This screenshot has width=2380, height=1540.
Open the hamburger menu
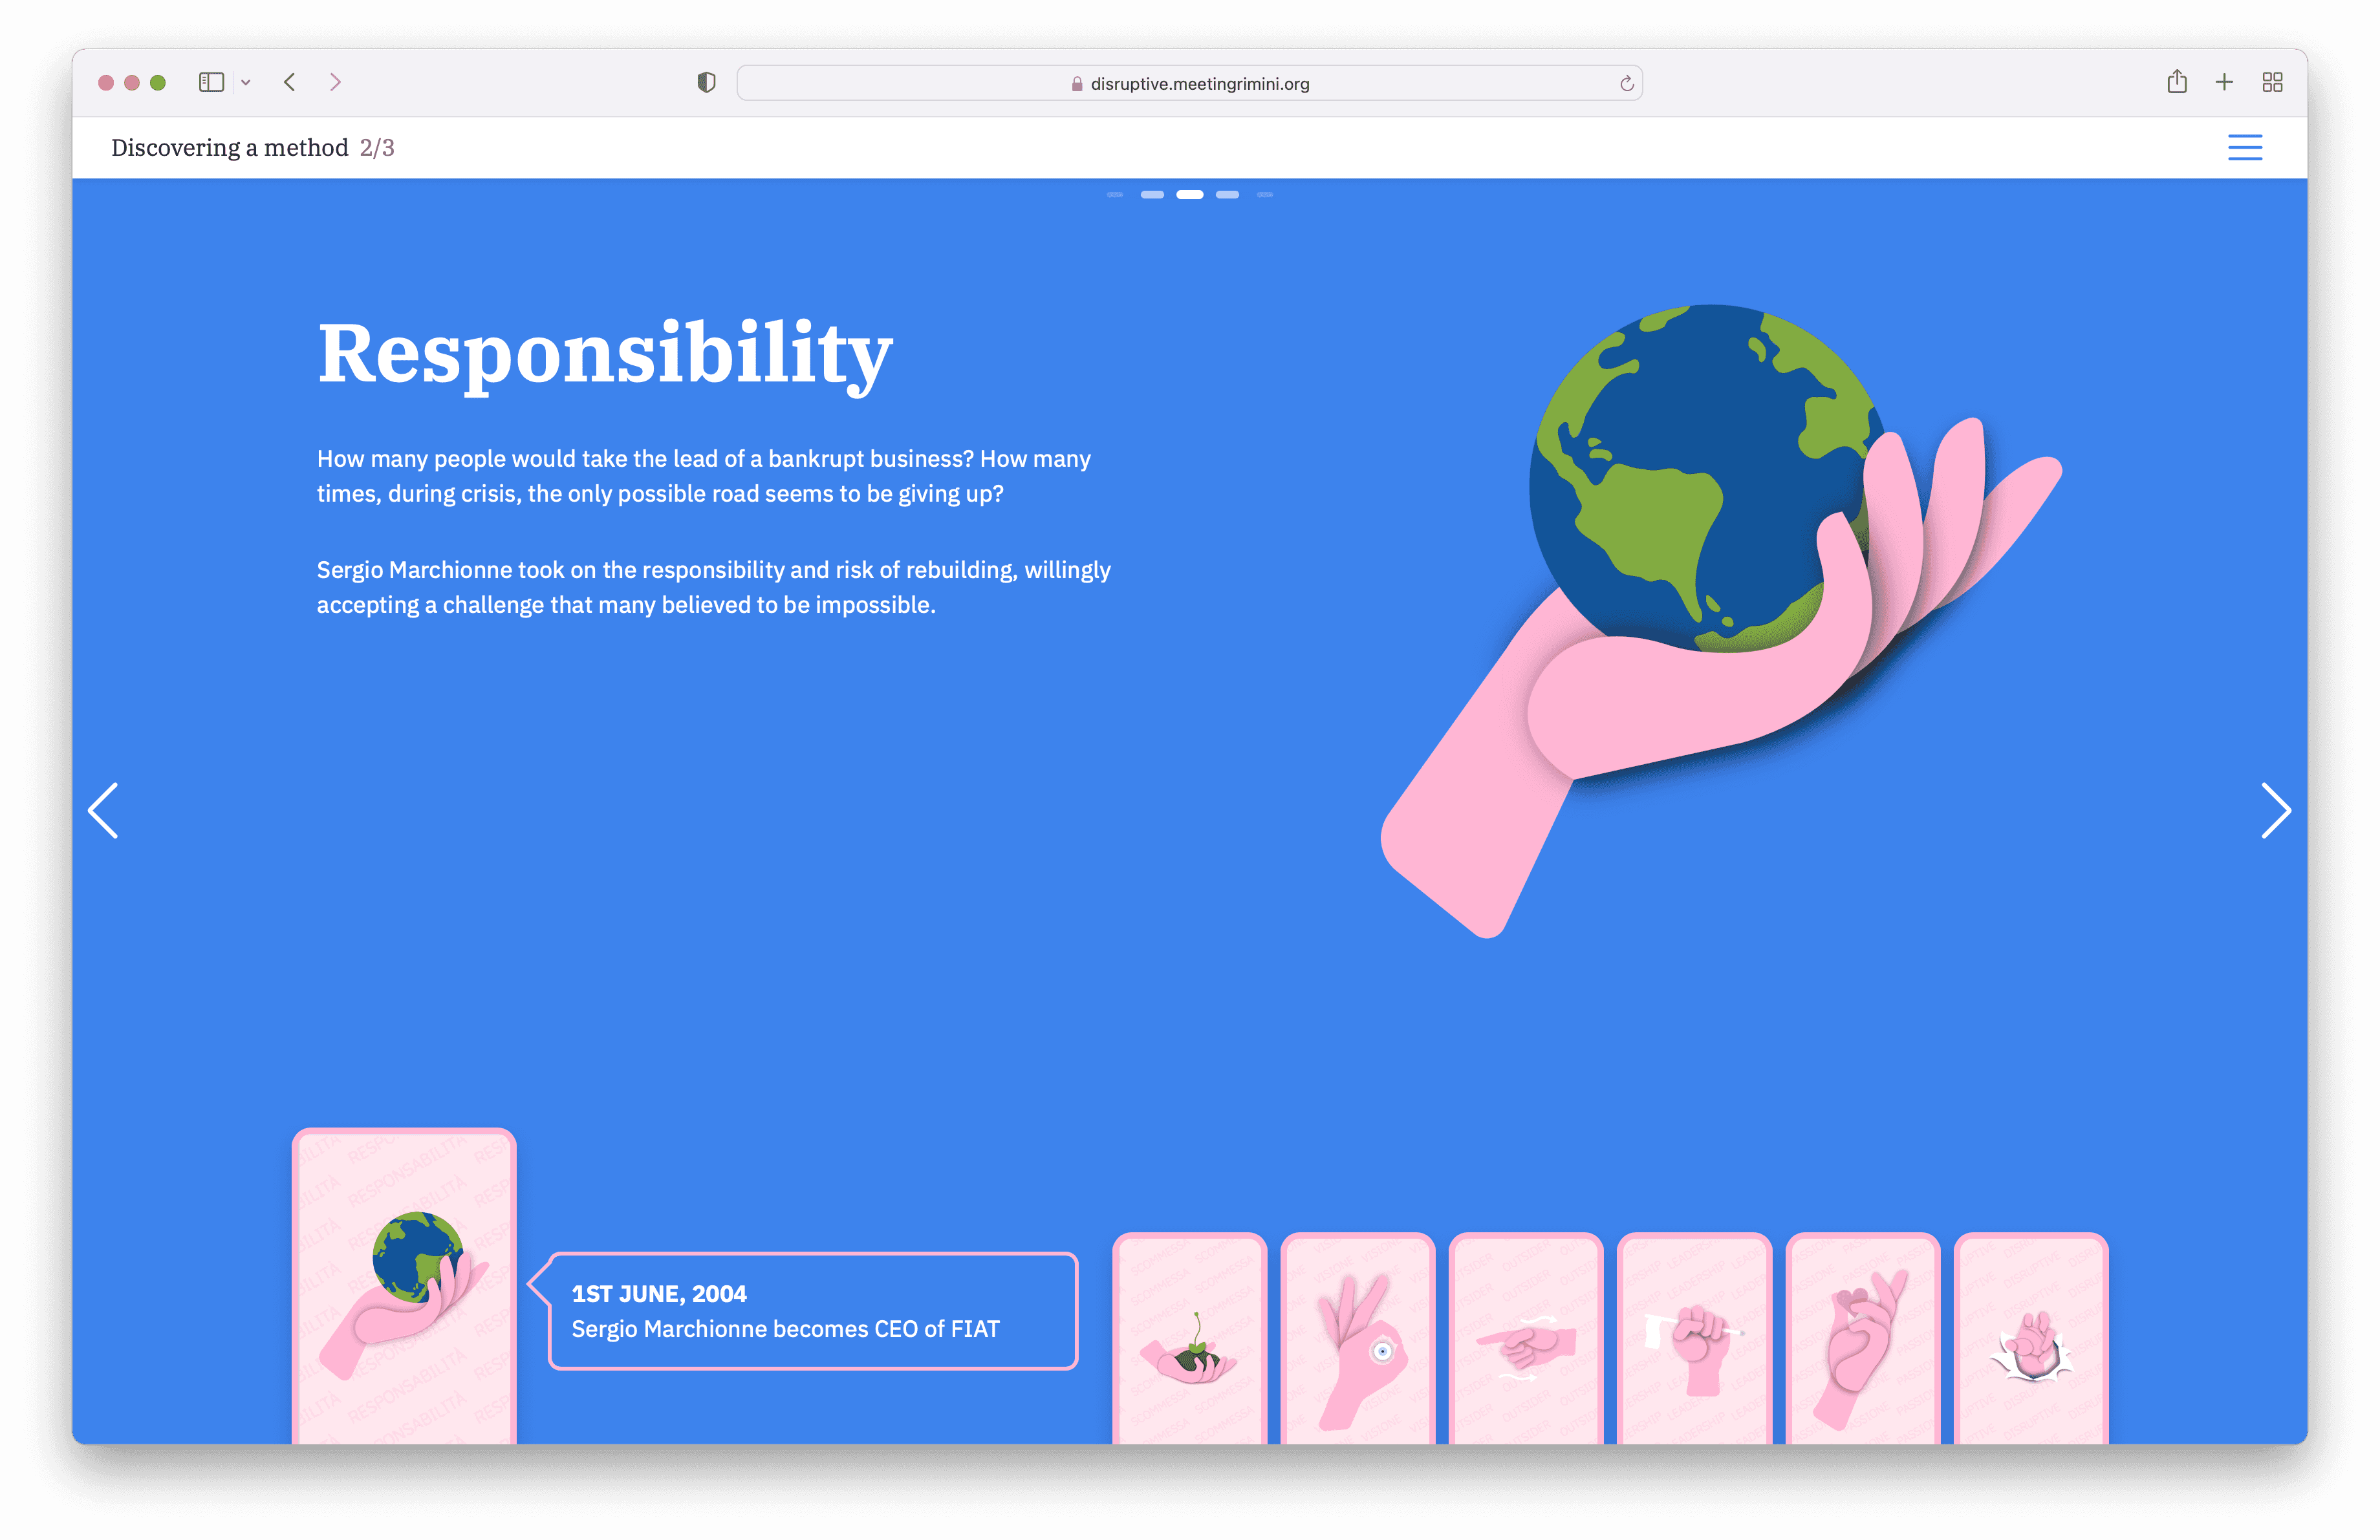[2244, 147]
